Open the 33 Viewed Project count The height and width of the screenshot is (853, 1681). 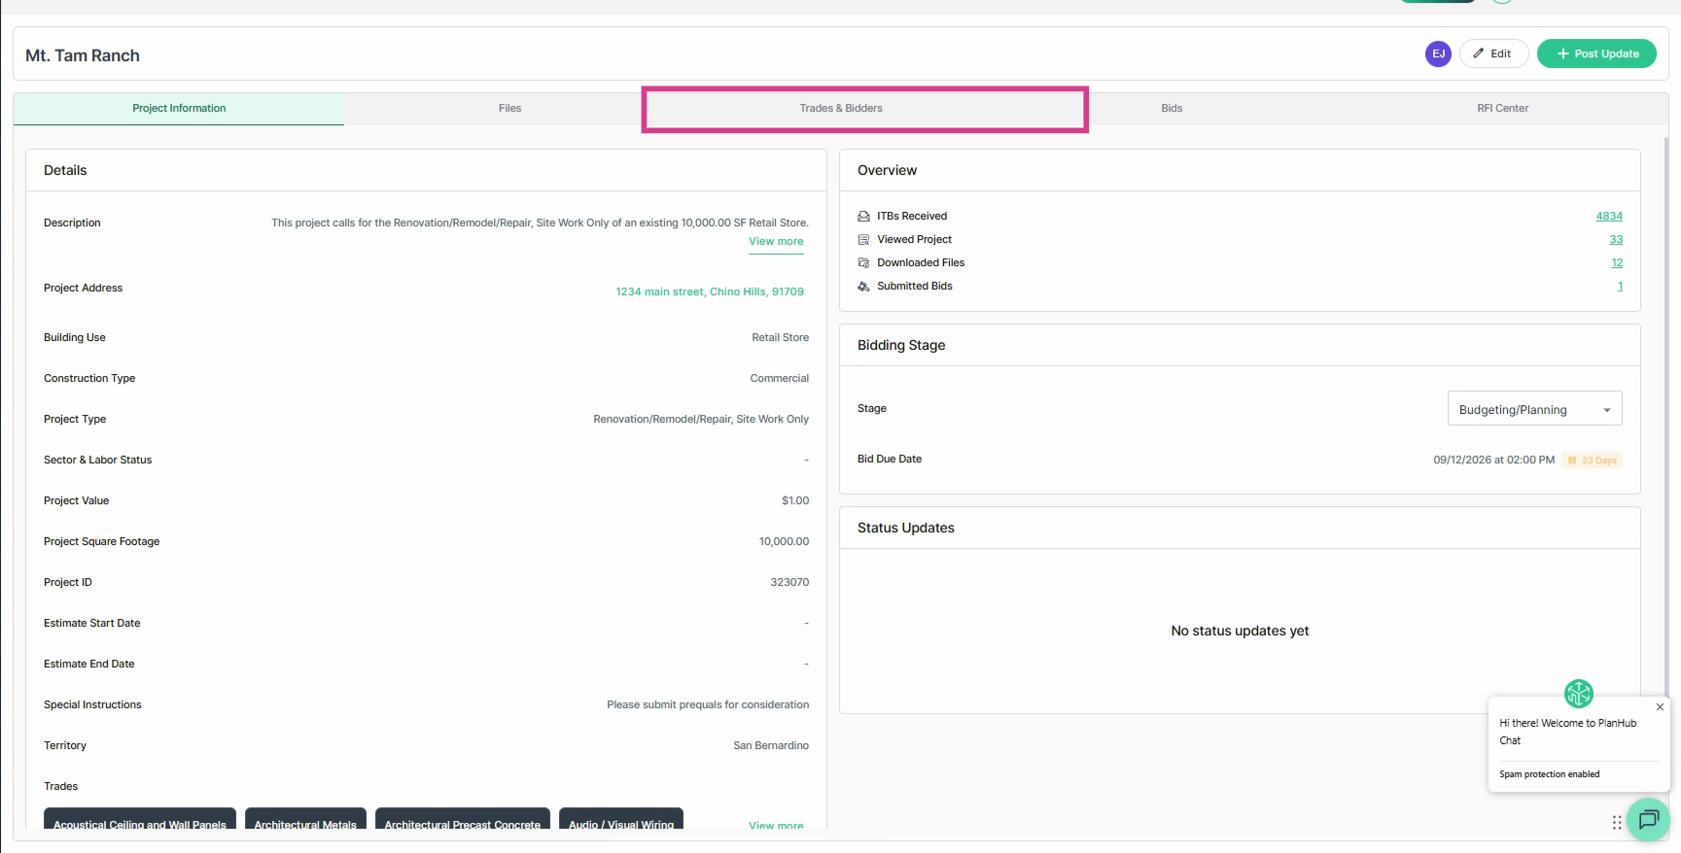pyautogui.click(x=1616, y=240)
